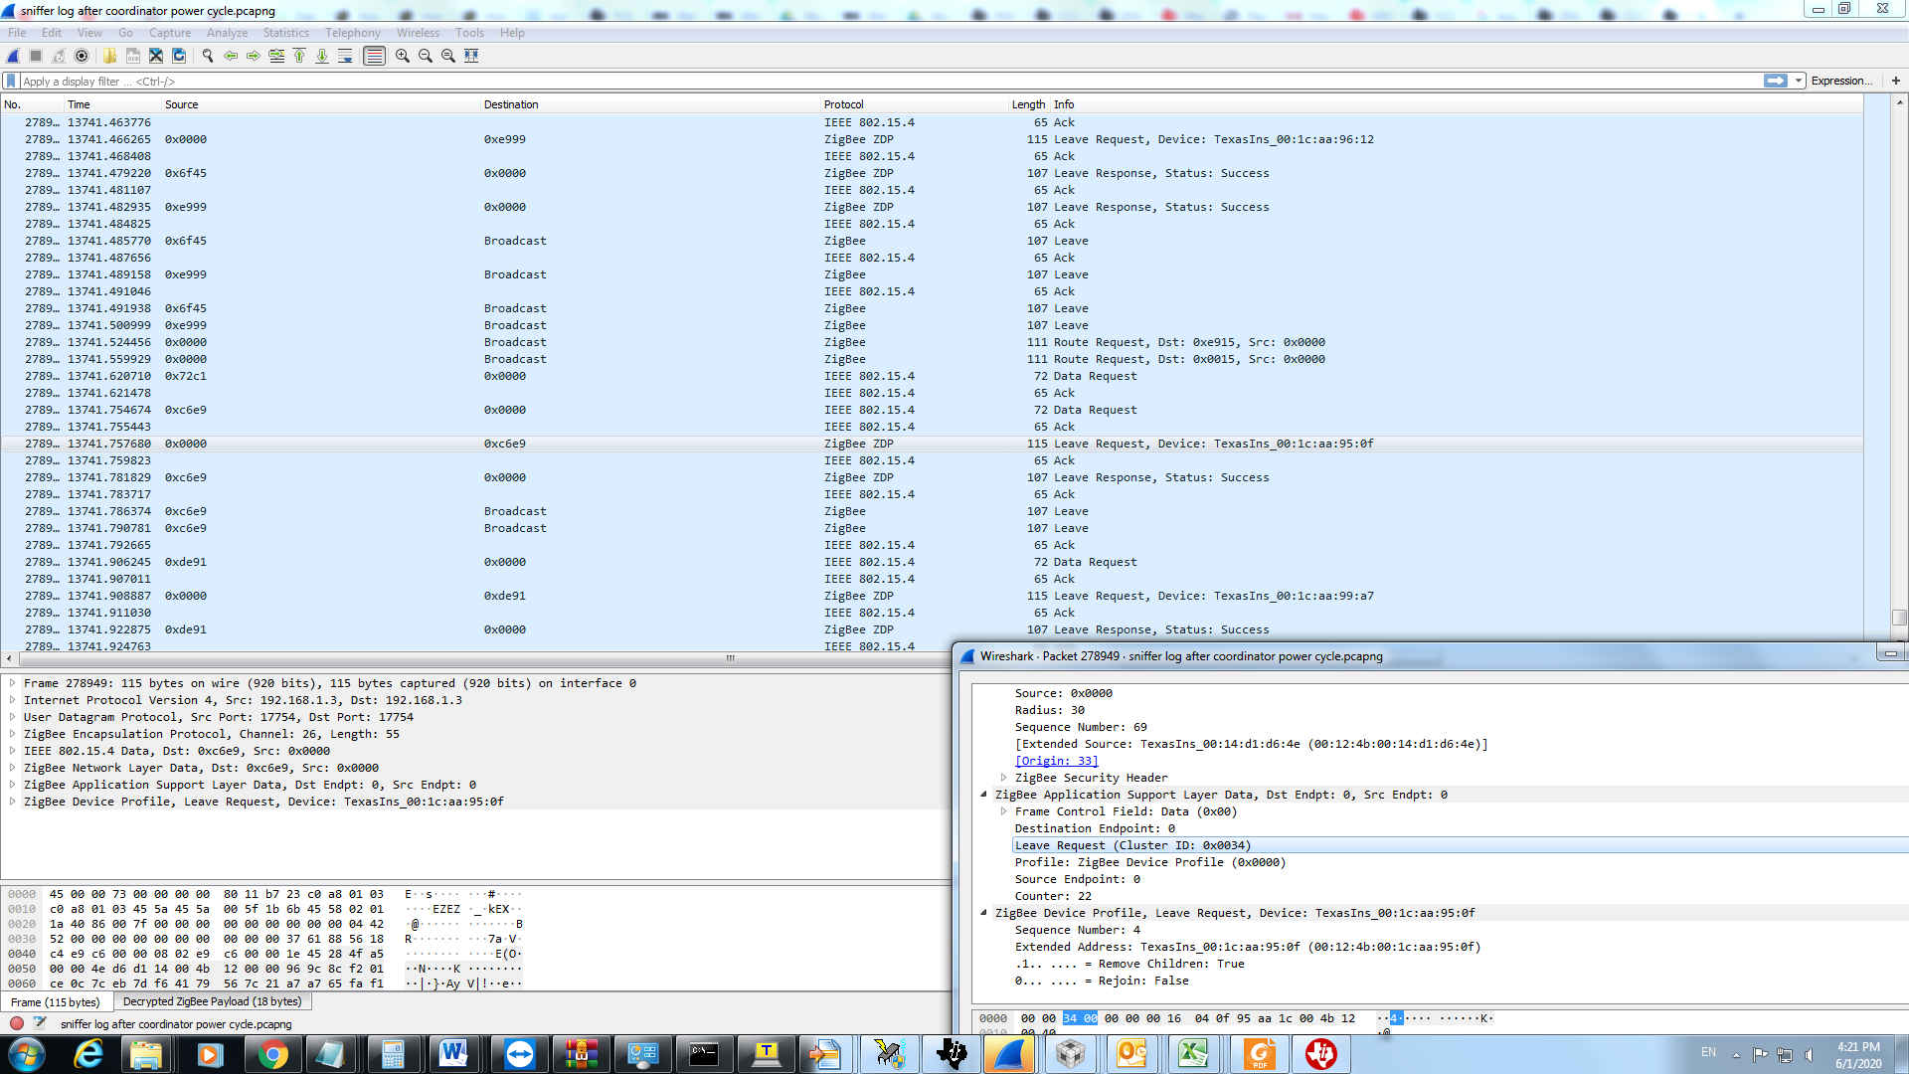The height and width of the screenshot is (1074, 1909).
Task: Toggle auto-scroll during live capture
Action: point(345,56)
